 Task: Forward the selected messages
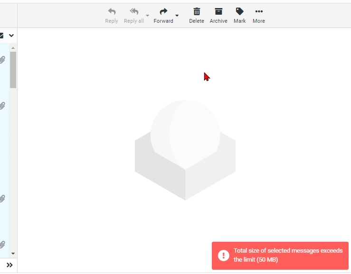click(x=163, y=16)
